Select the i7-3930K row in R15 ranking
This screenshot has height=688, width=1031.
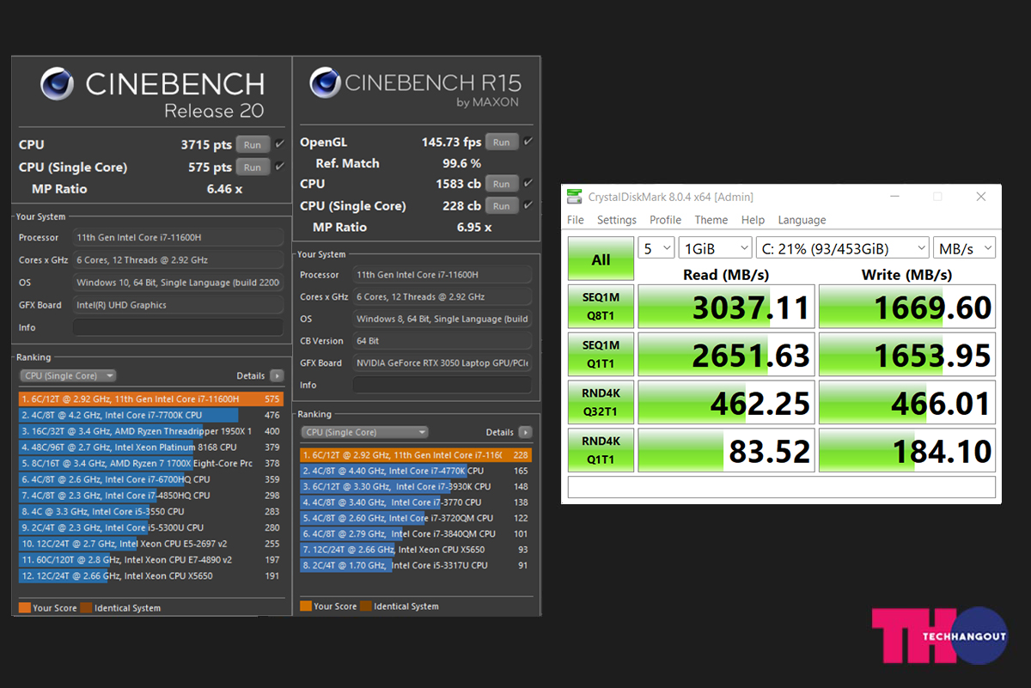tap(416, 487)
